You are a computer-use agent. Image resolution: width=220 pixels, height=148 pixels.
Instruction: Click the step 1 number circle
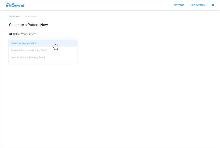point(10,34)
